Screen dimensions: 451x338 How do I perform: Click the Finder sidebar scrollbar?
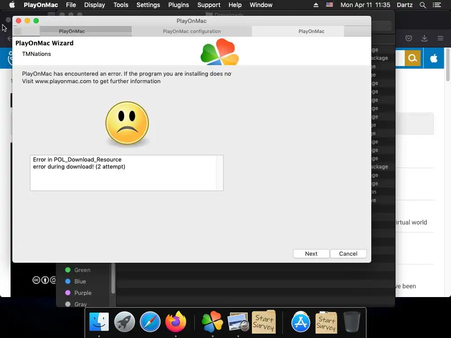click(113, 278)
